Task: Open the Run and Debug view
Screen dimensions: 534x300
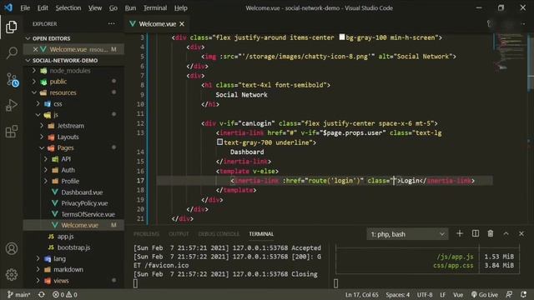Action: (11, 105)
